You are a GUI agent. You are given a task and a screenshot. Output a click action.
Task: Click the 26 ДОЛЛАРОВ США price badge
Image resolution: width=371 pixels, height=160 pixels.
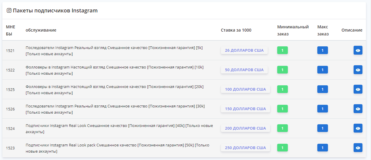pos(244,50)
